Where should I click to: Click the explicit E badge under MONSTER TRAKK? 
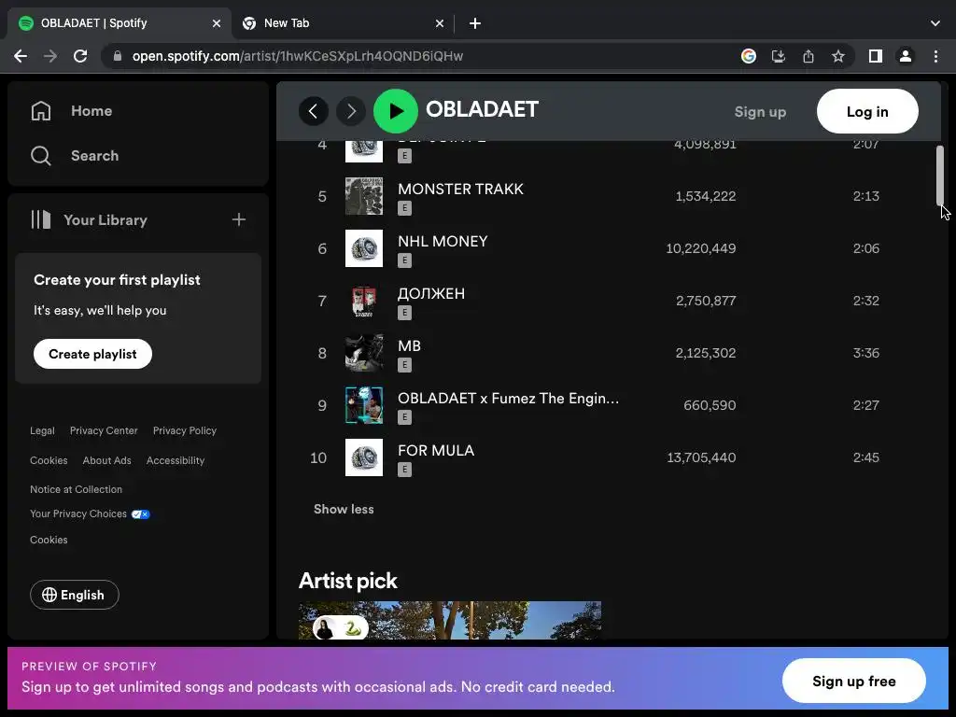(x=404, y=208)
